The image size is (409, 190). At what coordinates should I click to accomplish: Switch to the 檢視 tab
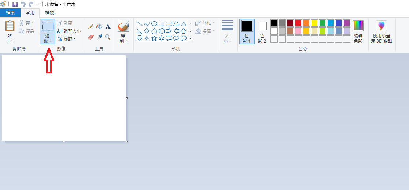pos(49,13)
